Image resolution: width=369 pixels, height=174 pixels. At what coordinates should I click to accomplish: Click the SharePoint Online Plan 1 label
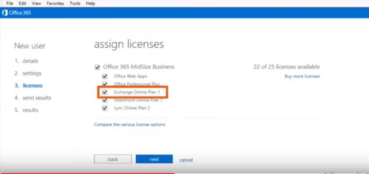tap(138, 100)
